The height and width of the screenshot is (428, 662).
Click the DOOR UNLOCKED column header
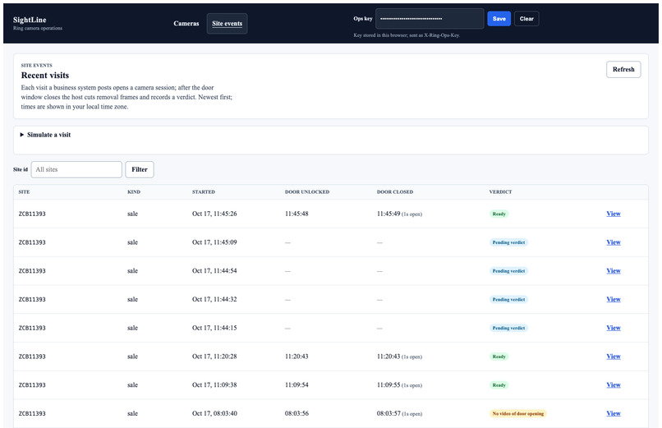(307, 191)
